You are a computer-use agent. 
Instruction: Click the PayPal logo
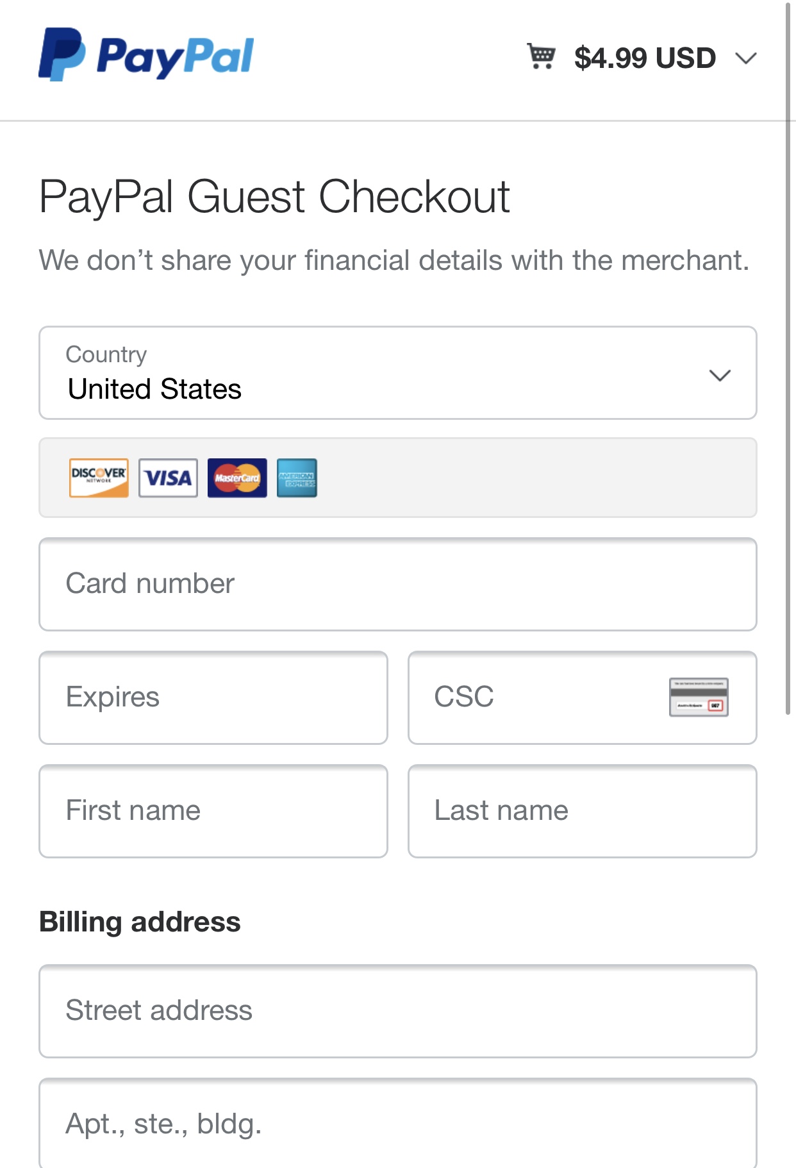click(146, 54)
